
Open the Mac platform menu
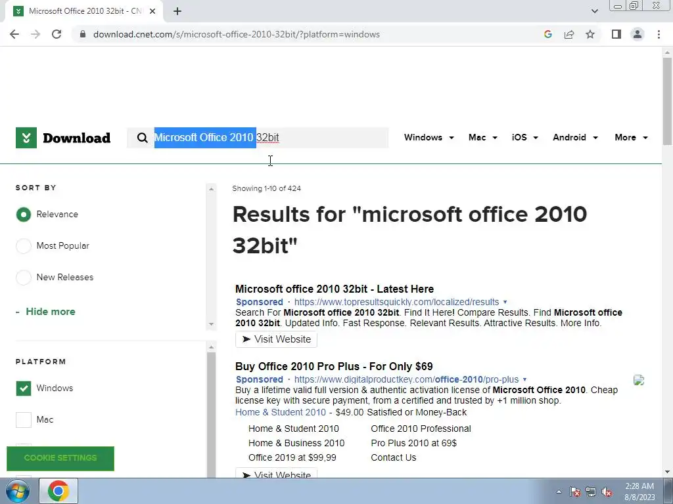tap(483, 137)
